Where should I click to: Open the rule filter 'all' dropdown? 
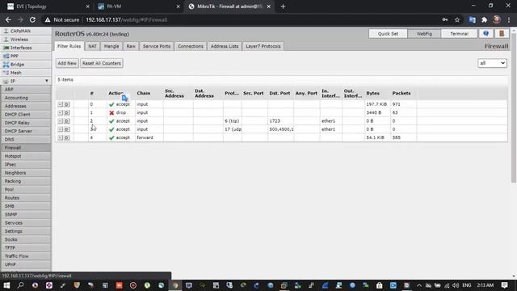492,63
